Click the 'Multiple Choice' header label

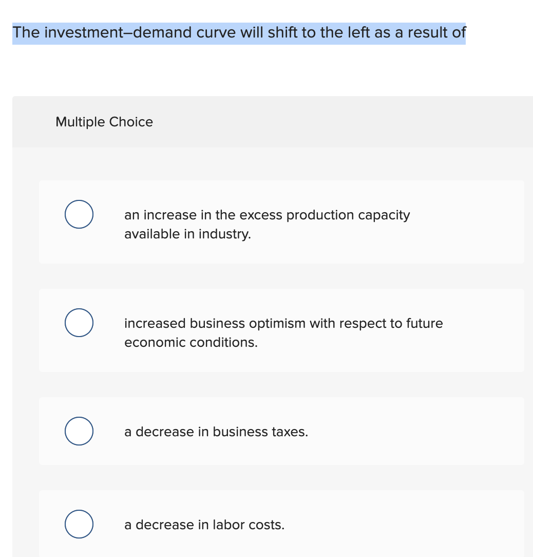104,122
